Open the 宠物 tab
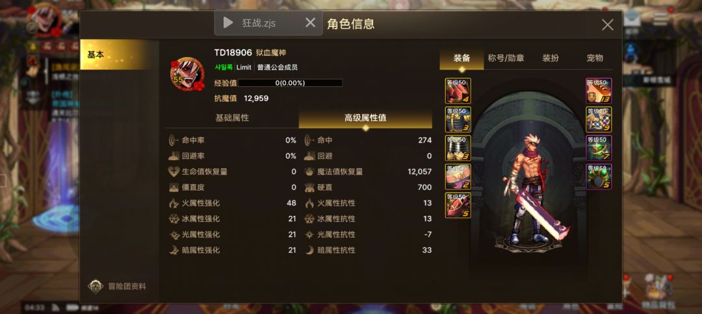This screenshot has height=314, width=702. coord(595,58)
